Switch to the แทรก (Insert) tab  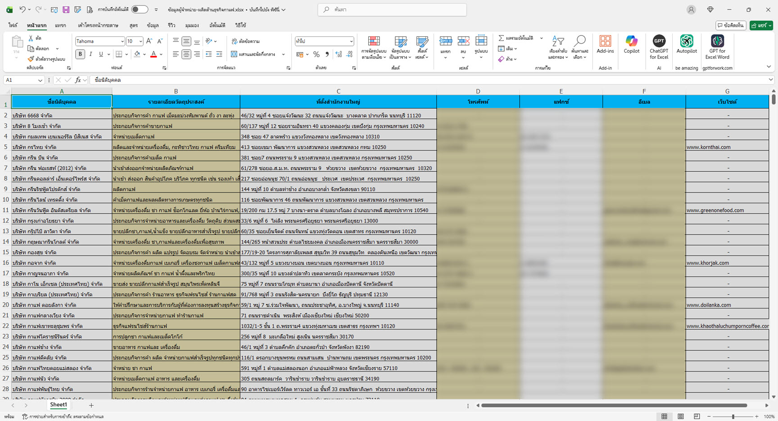60,26
